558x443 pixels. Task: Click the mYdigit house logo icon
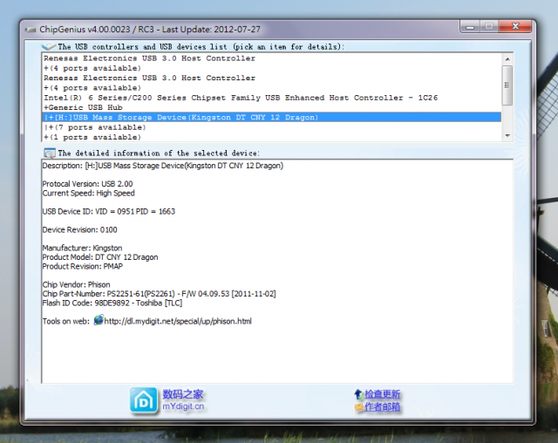point(143,401)
